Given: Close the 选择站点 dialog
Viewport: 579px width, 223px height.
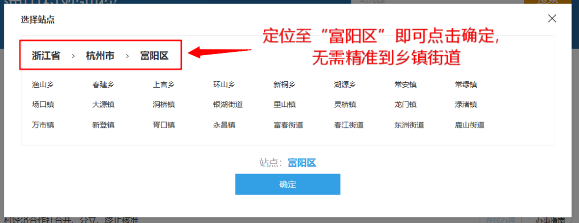Looking at the screenshot, I should click(552, 18).
